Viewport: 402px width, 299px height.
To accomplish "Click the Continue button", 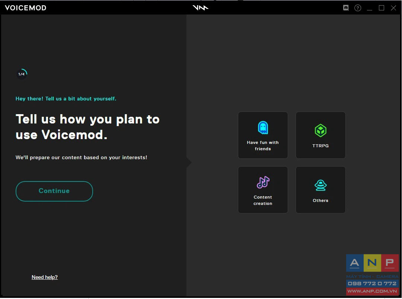I will click(54, 191).
